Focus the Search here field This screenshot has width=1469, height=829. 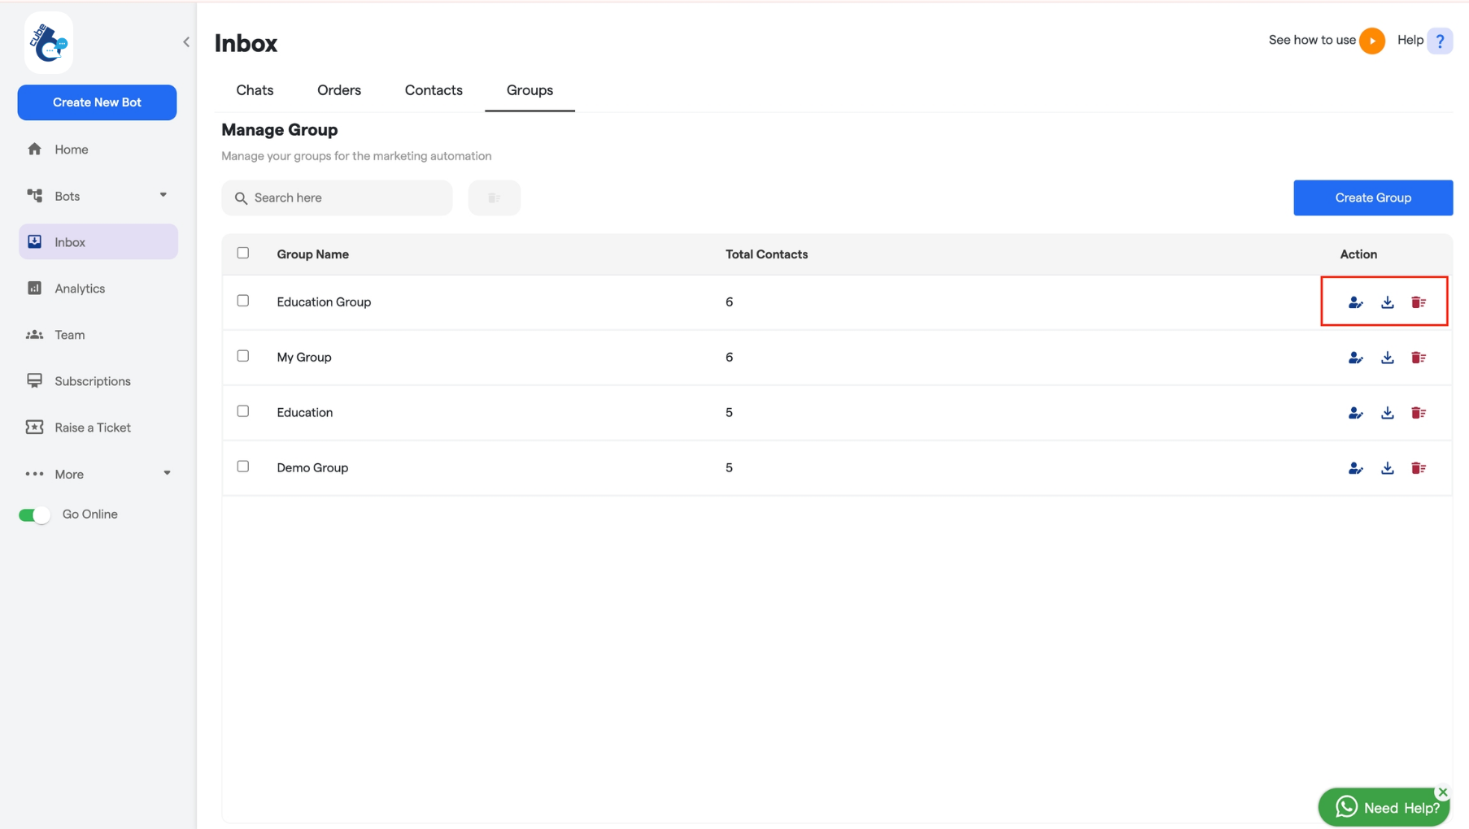tap(337, 197)
